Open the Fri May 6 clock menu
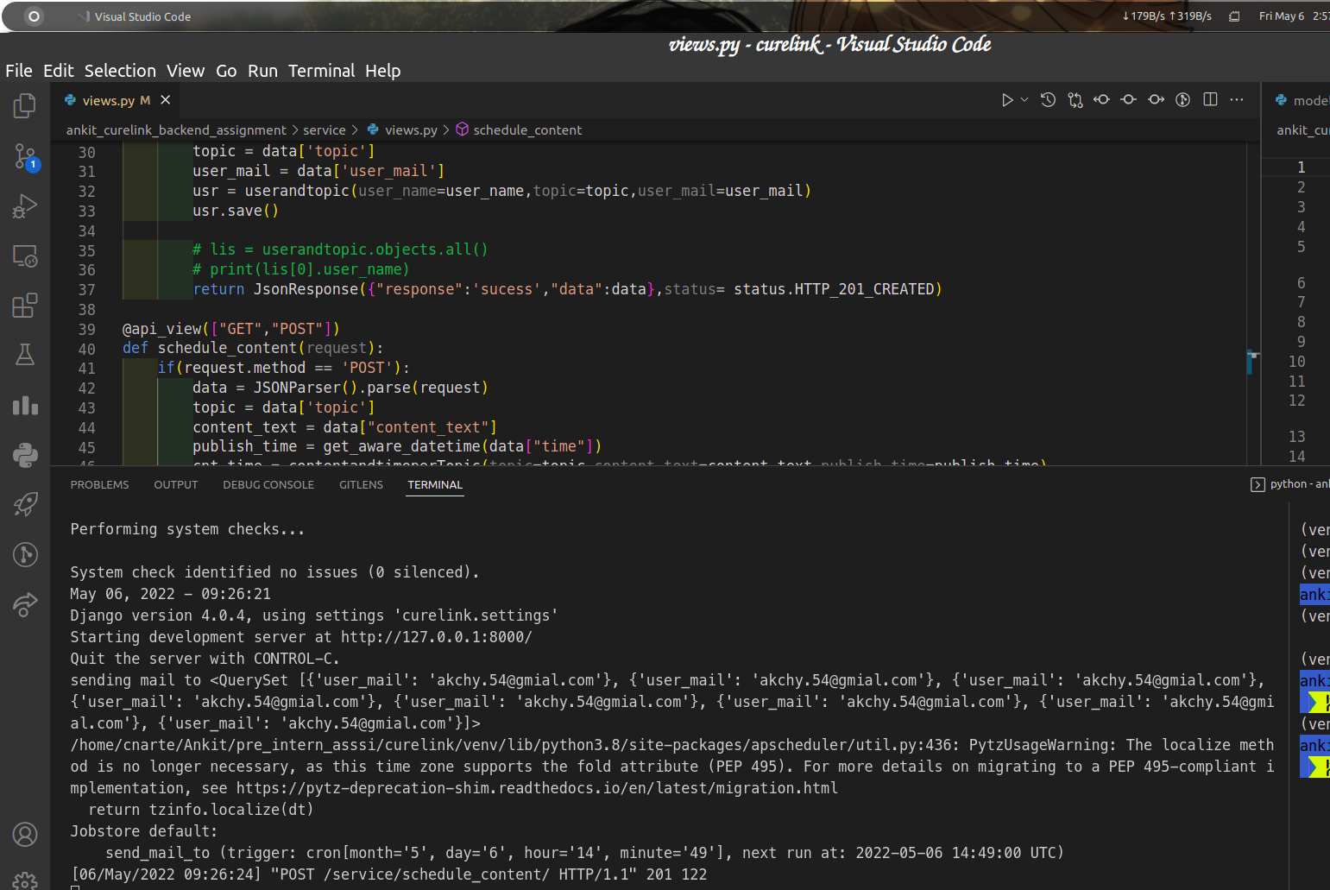The height and width of the screenshot is (890, 1330). (1293, 16)
